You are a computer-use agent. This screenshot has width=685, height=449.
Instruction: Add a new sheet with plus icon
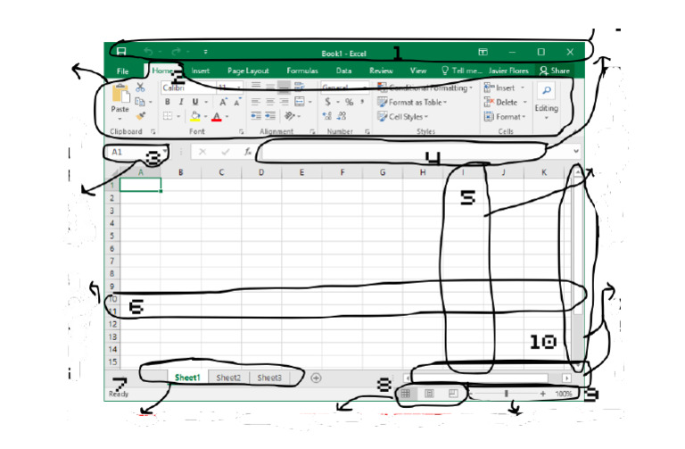(316, 378)
